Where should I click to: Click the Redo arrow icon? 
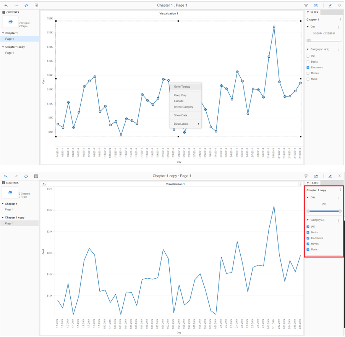[x=15, y=5]
